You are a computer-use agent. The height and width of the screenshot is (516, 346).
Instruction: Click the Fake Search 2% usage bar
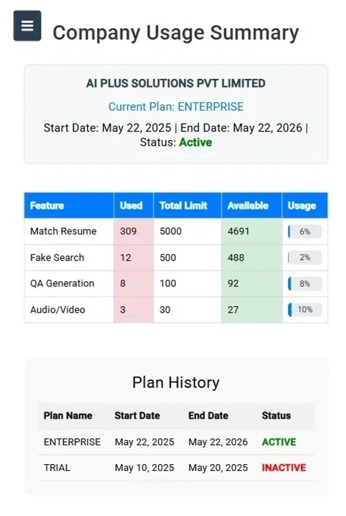click(x=305, y=258)
